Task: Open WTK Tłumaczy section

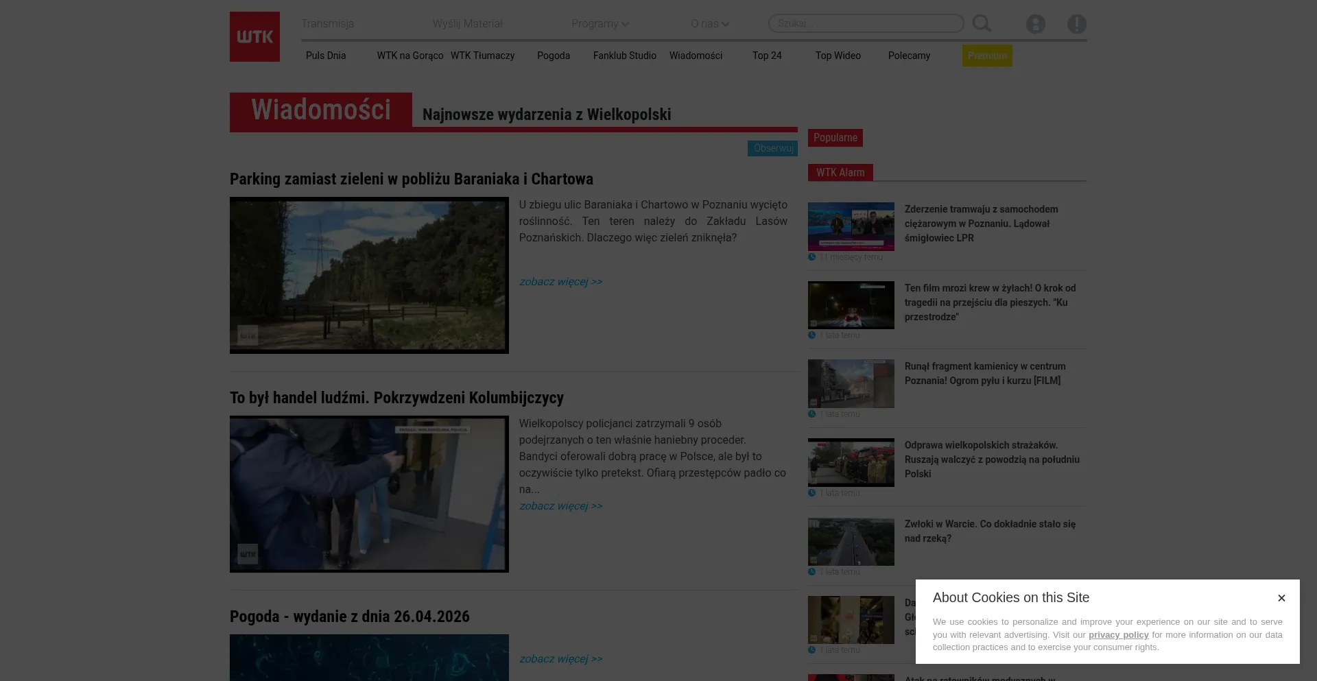Action: click(482, 56)
